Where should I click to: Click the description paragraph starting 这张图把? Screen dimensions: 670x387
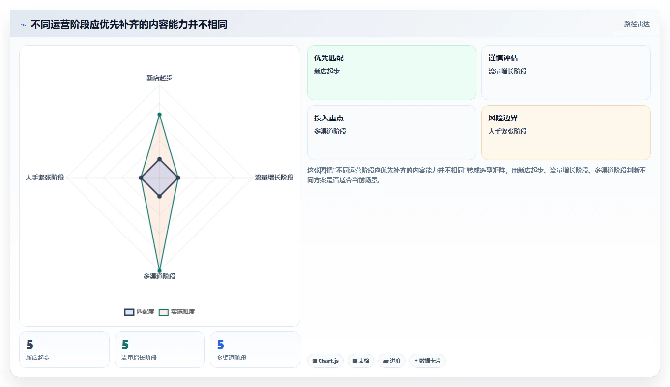click(477, 175)
